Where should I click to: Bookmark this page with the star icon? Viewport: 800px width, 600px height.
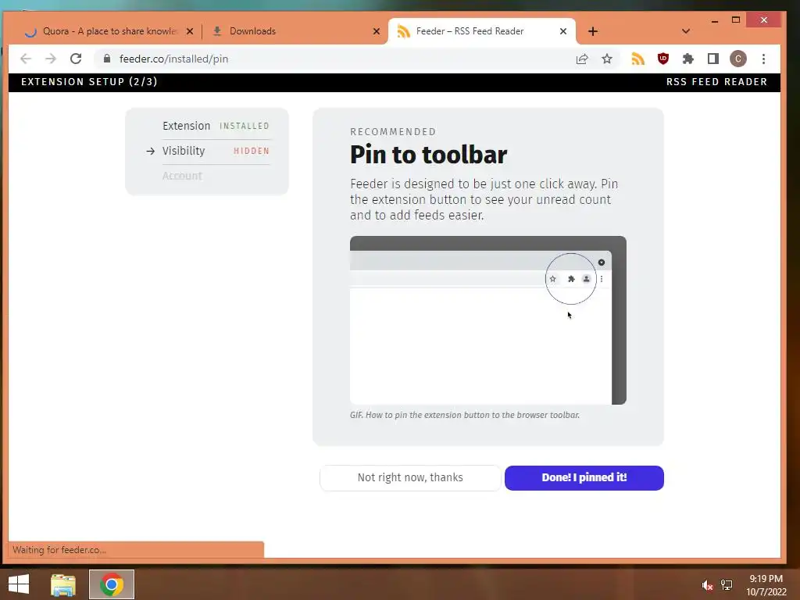(x=606, y=59)
